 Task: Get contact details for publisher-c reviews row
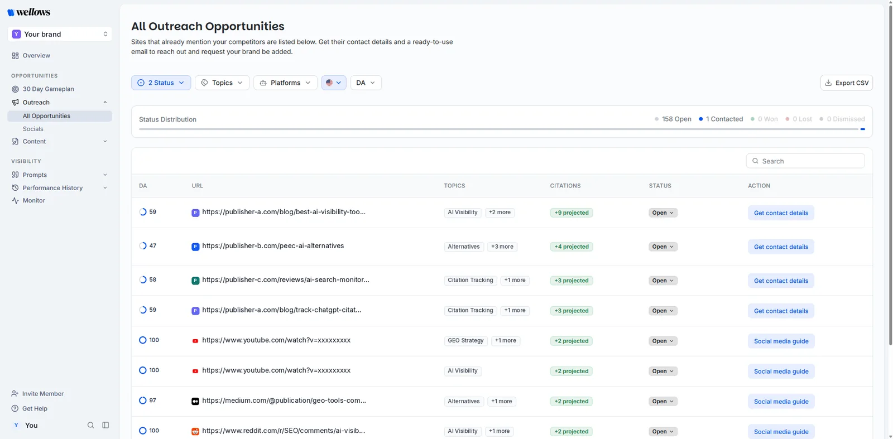(x=781, y=281)
